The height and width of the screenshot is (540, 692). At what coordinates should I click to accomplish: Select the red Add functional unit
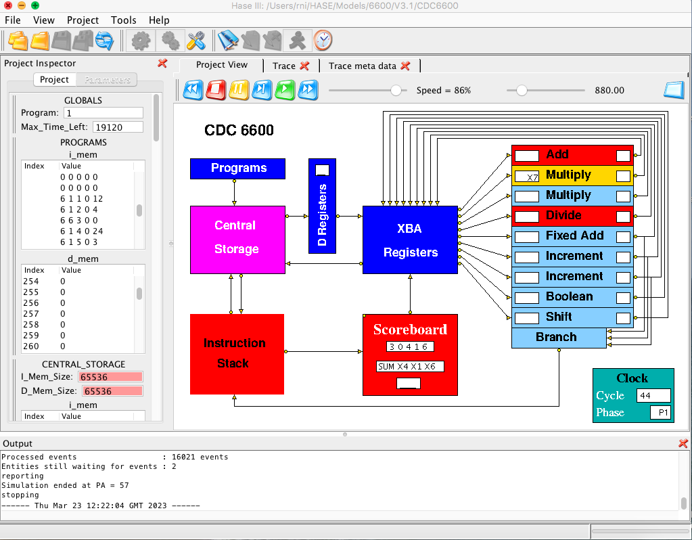click(x=572, y=155)
